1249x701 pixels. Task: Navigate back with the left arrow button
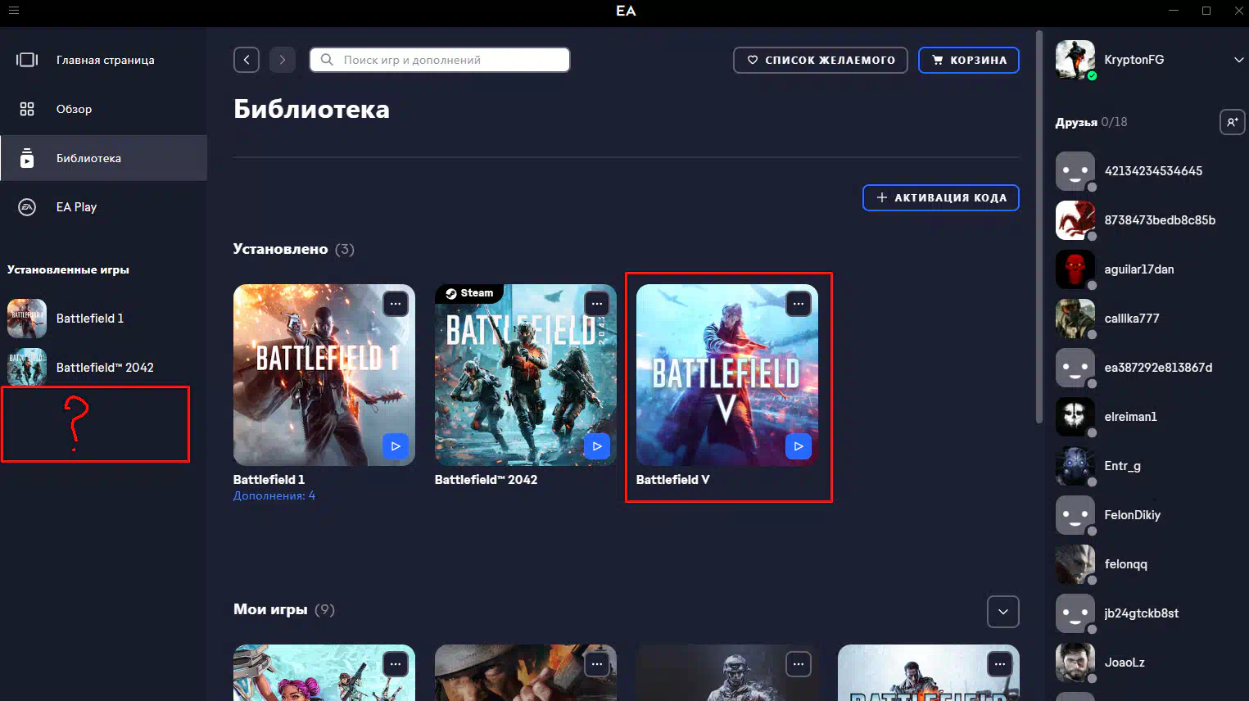pyautogui.click(x=247, y=60)
